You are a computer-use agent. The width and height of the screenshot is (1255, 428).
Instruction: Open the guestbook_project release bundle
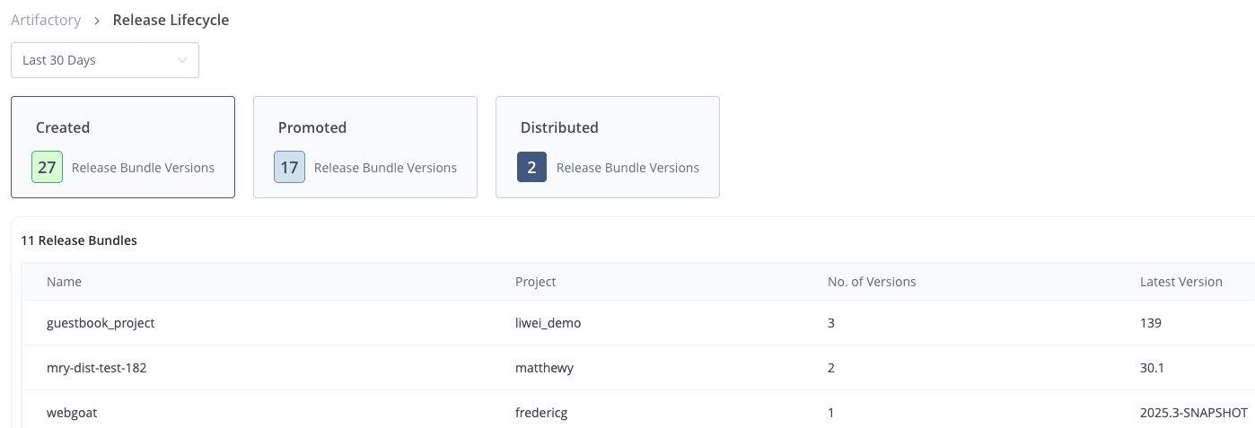[101, 323]
